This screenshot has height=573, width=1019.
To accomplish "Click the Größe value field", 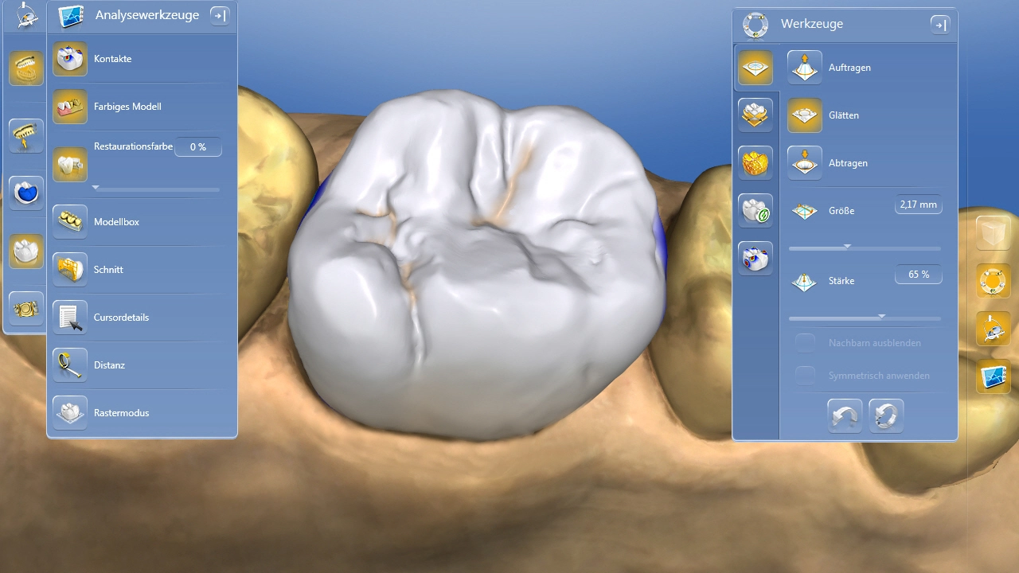I will (918, 205).
